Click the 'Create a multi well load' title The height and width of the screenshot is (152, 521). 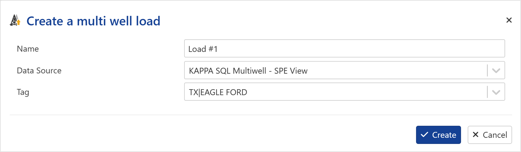93,21
